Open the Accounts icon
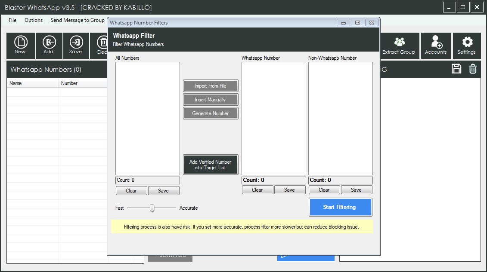 pyautogui.click(x=436, y=46)
